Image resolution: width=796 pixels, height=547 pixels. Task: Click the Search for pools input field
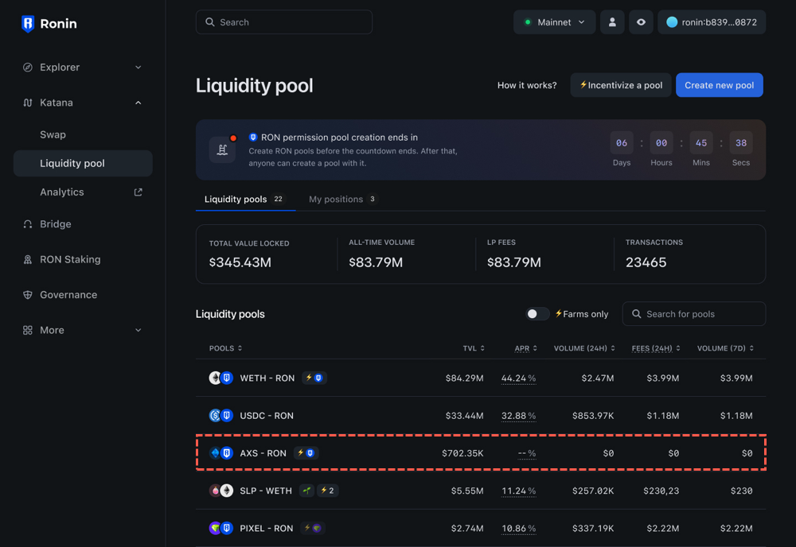(x=693, y=313)
